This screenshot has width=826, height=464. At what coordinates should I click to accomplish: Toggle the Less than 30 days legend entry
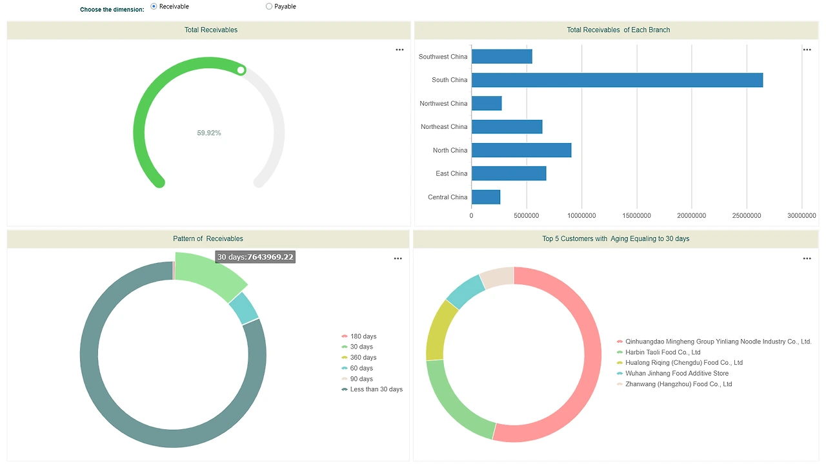pyautogui.click(x=372, y=389)
